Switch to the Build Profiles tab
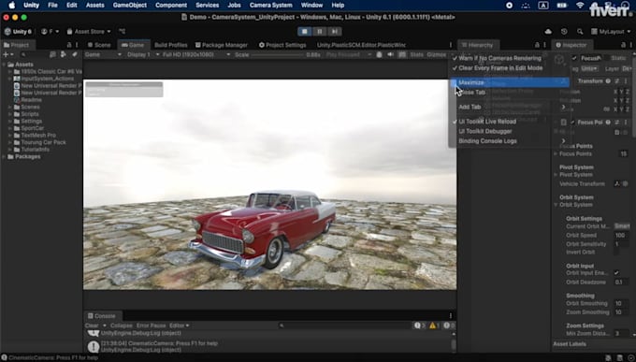This screenshot has height=362, width=636. click(171, 45)
